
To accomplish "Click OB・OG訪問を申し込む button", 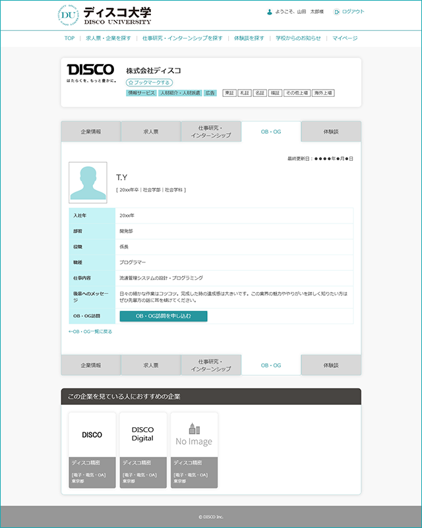I will (x=164, y=316).
